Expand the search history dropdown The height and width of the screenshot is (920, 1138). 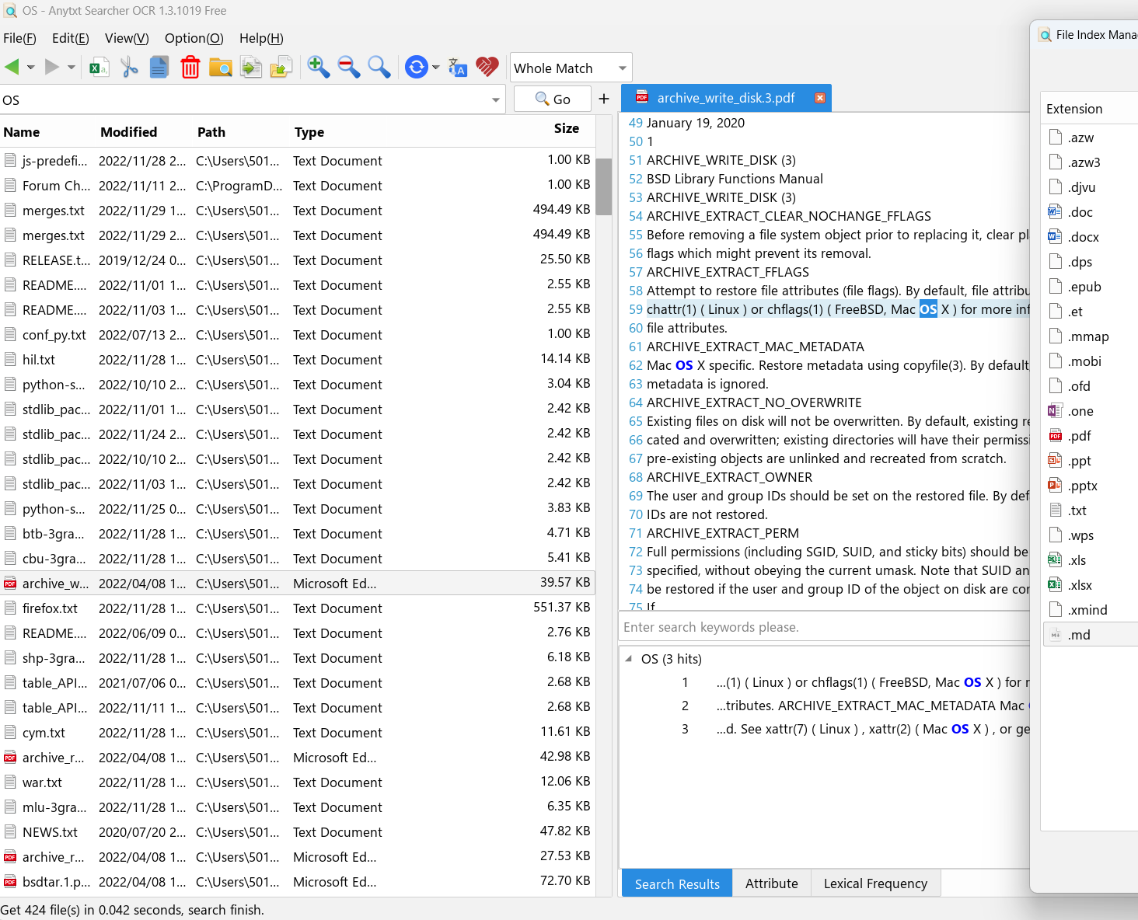[496, 100]
